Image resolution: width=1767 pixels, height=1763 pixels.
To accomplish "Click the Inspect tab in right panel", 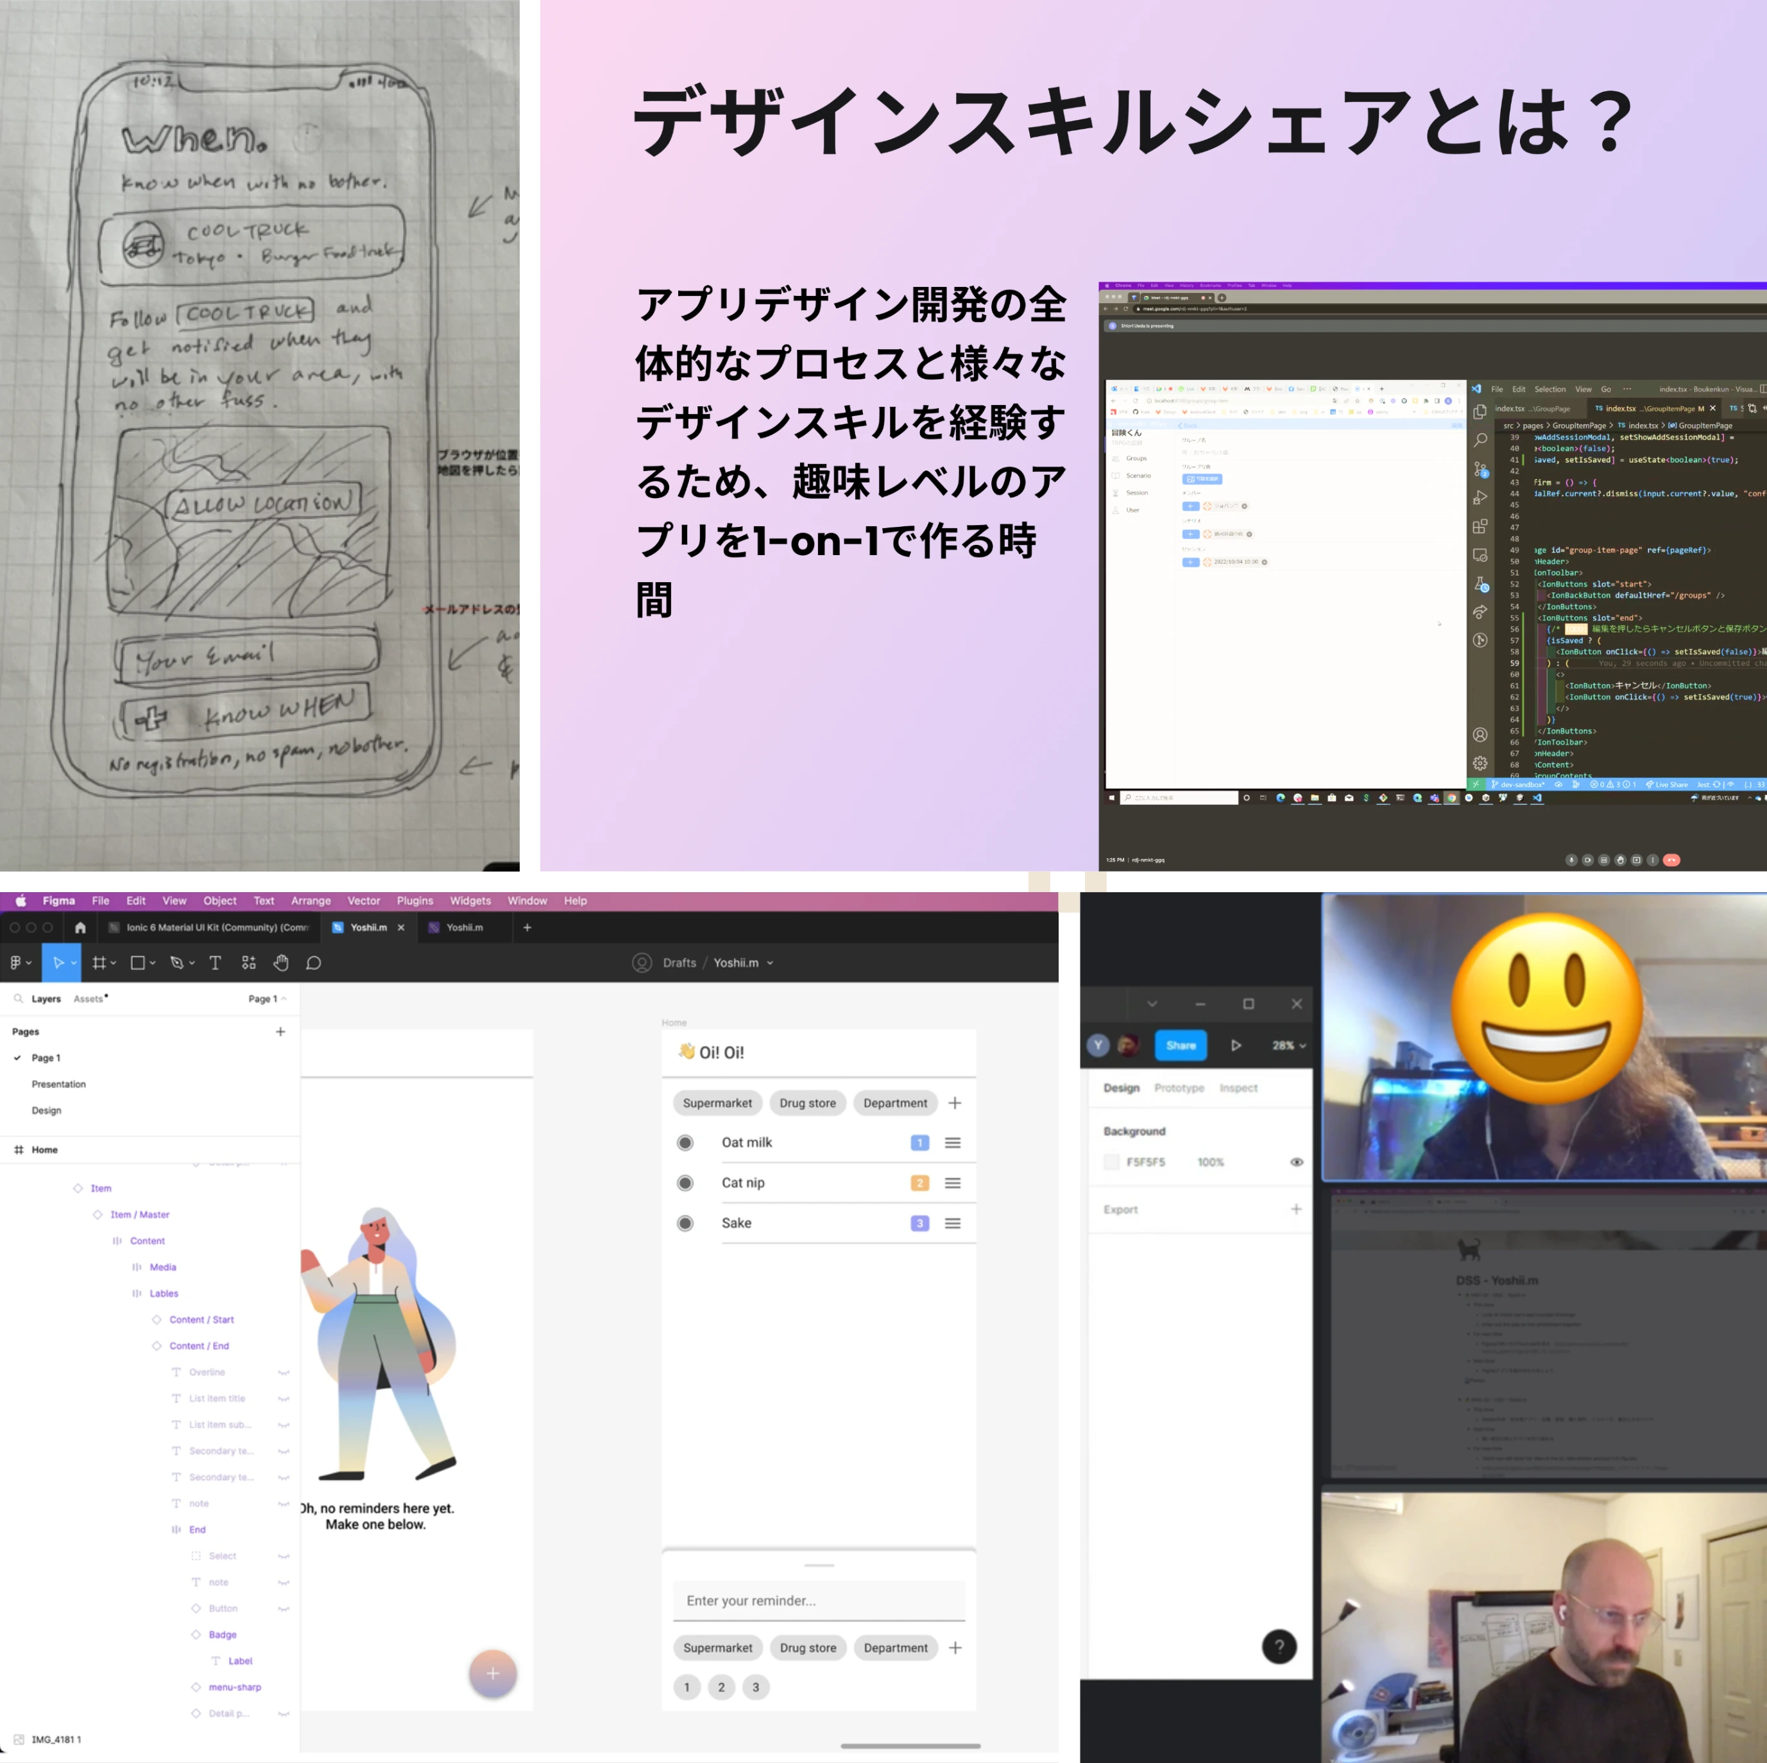I will pyautogui.click(x=1238, y=1088).
